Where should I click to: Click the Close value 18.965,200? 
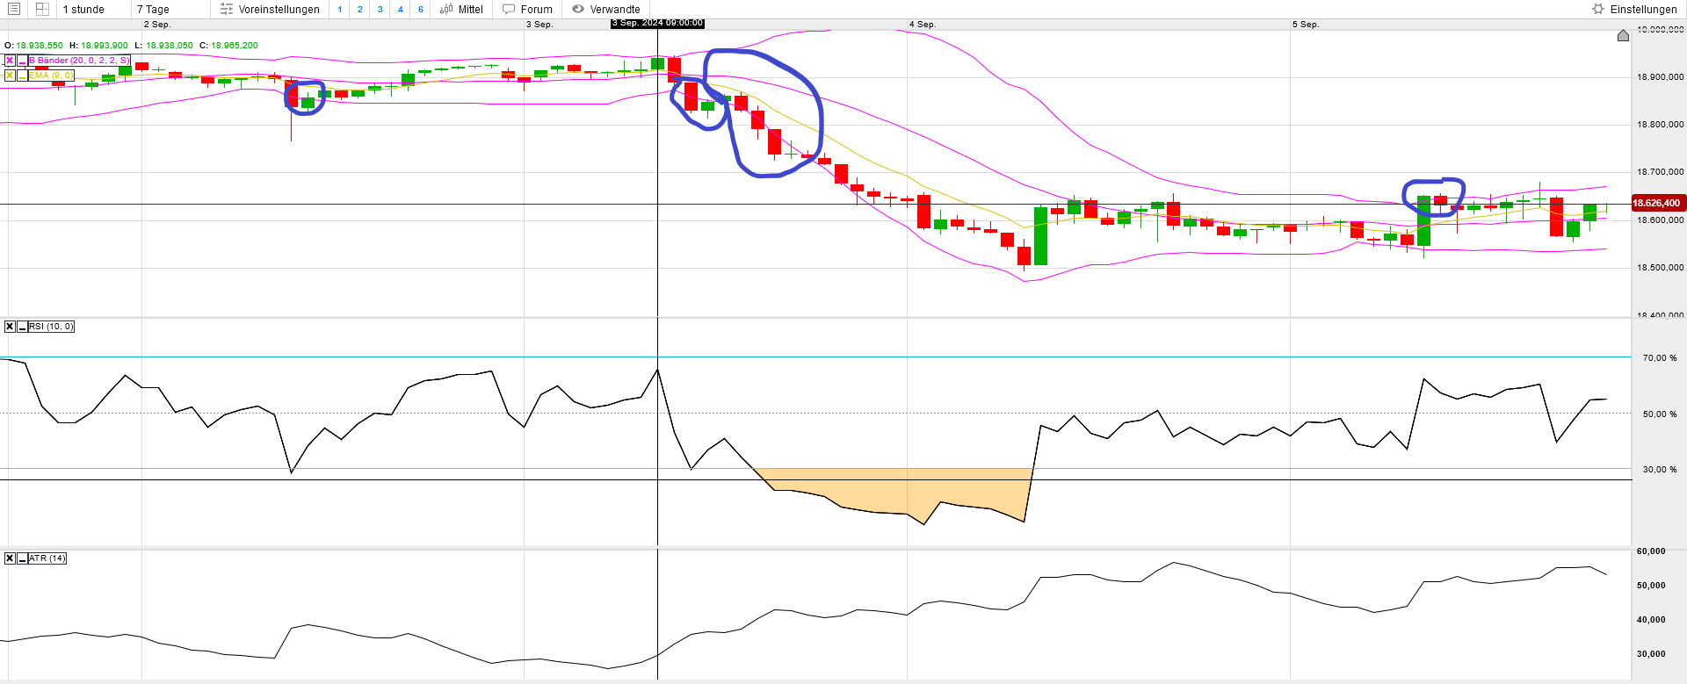pyautogui.click(x=235, y=46)
